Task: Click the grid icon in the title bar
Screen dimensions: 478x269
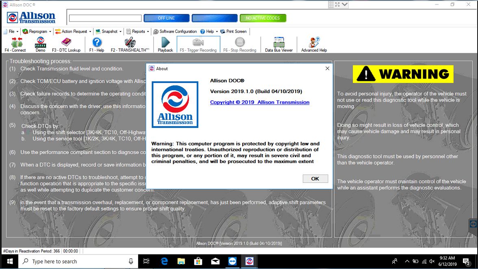Action: point(331,4)
